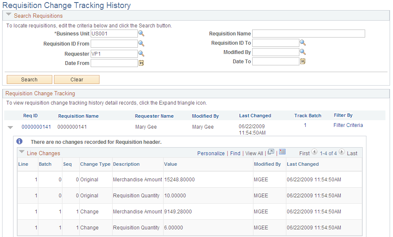
Task: Sort Line Changes by Line column
Action: pyautogui.click(x=23, y=164)
